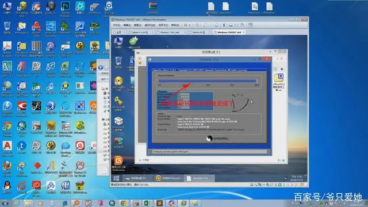Launch Firefox from desktop shortcut
Image resolution: width=368 pixels, height=207 pixels.
coord(7,168)
